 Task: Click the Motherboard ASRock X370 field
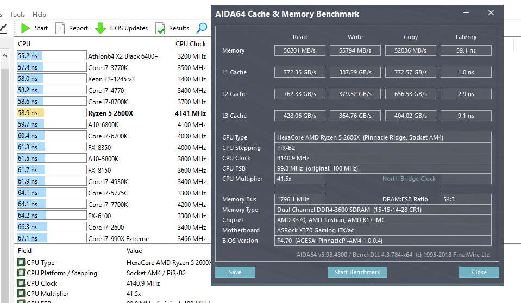click(x=383, y=230)
